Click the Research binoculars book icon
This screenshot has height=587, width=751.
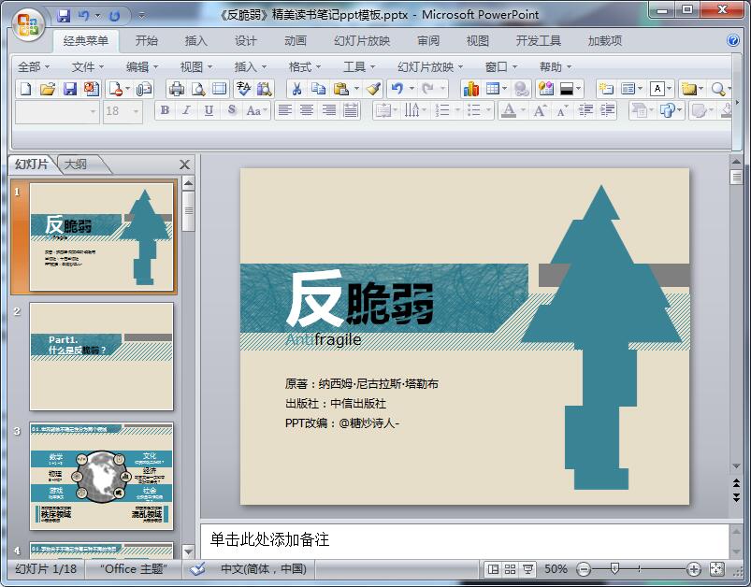(x=265, y=89)
